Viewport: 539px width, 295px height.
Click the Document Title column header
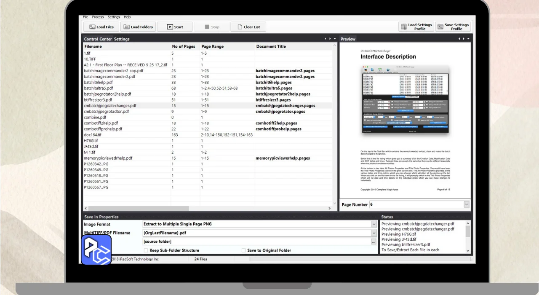(x=293, y=46)
